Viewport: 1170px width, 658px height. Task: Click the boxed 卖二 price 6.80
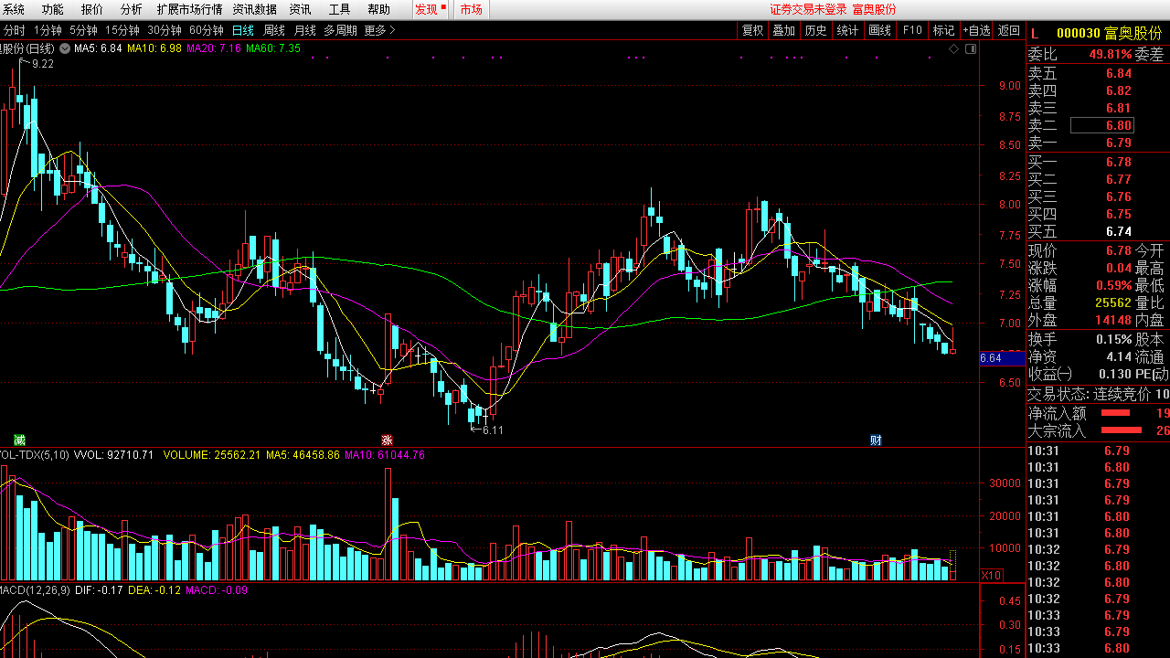pos(1102,125)
